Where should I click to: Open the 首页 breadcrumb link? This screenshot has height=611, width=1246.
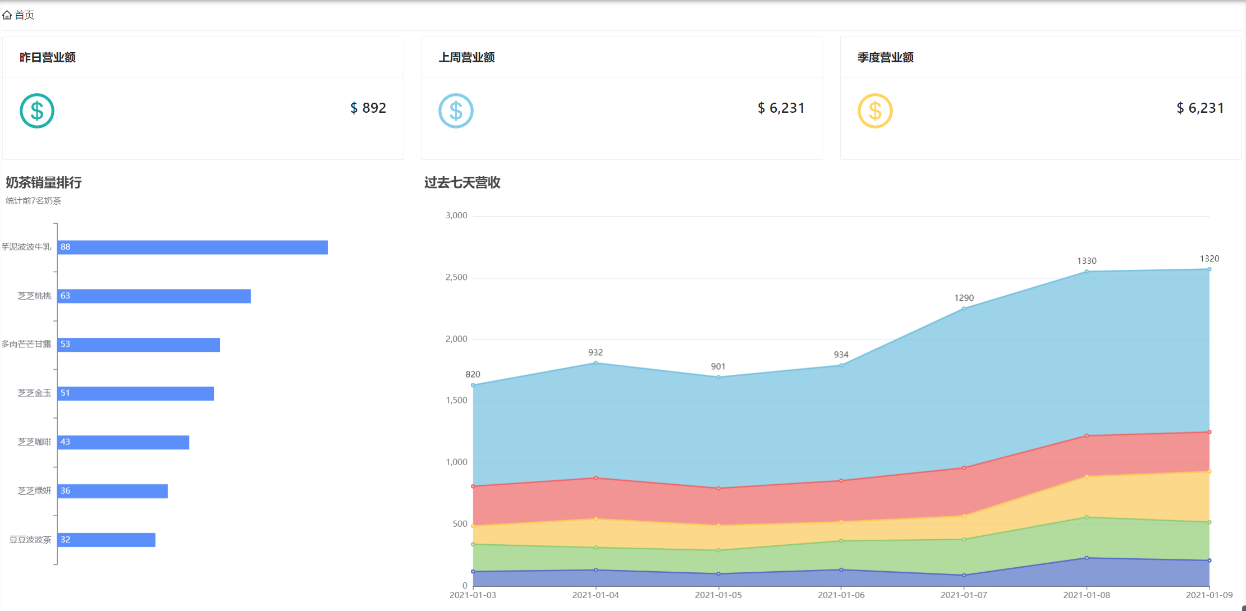click(x=24, y=15)
